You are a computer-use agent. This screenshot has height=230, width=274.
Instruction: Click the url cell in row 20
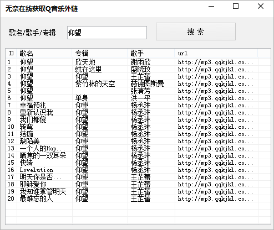215,199
